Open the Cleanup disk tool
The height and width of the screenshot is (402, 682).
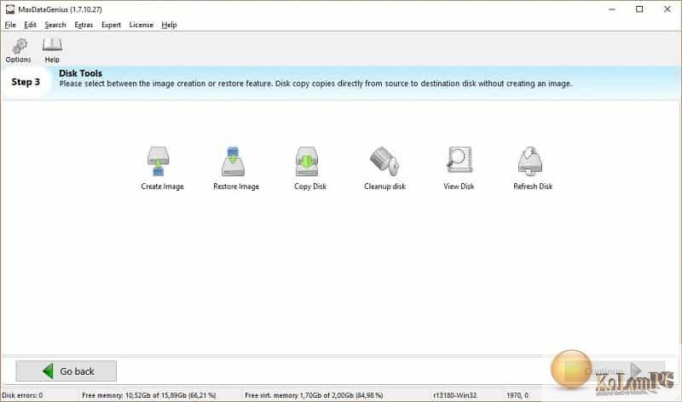[384, 168]
